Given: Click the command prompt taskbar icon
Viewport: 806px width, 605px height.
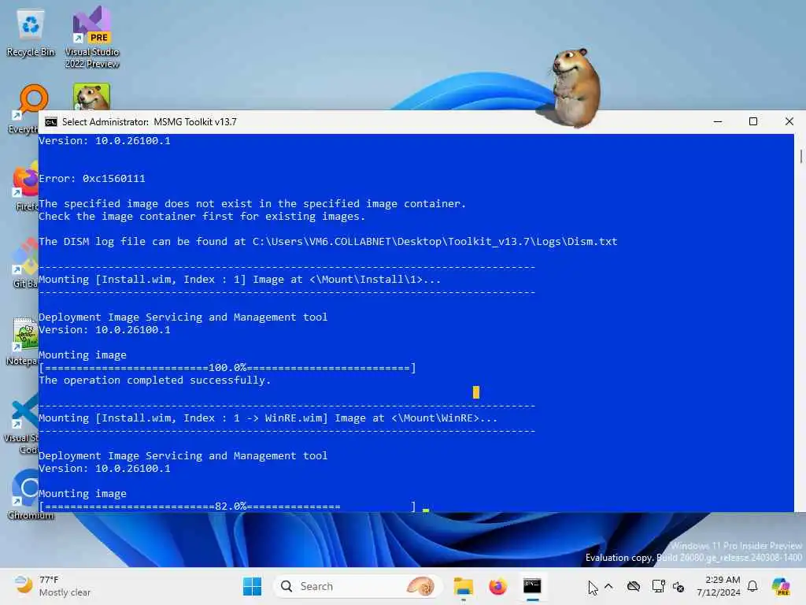Looking at the screenshot, I should coord(532,586).
